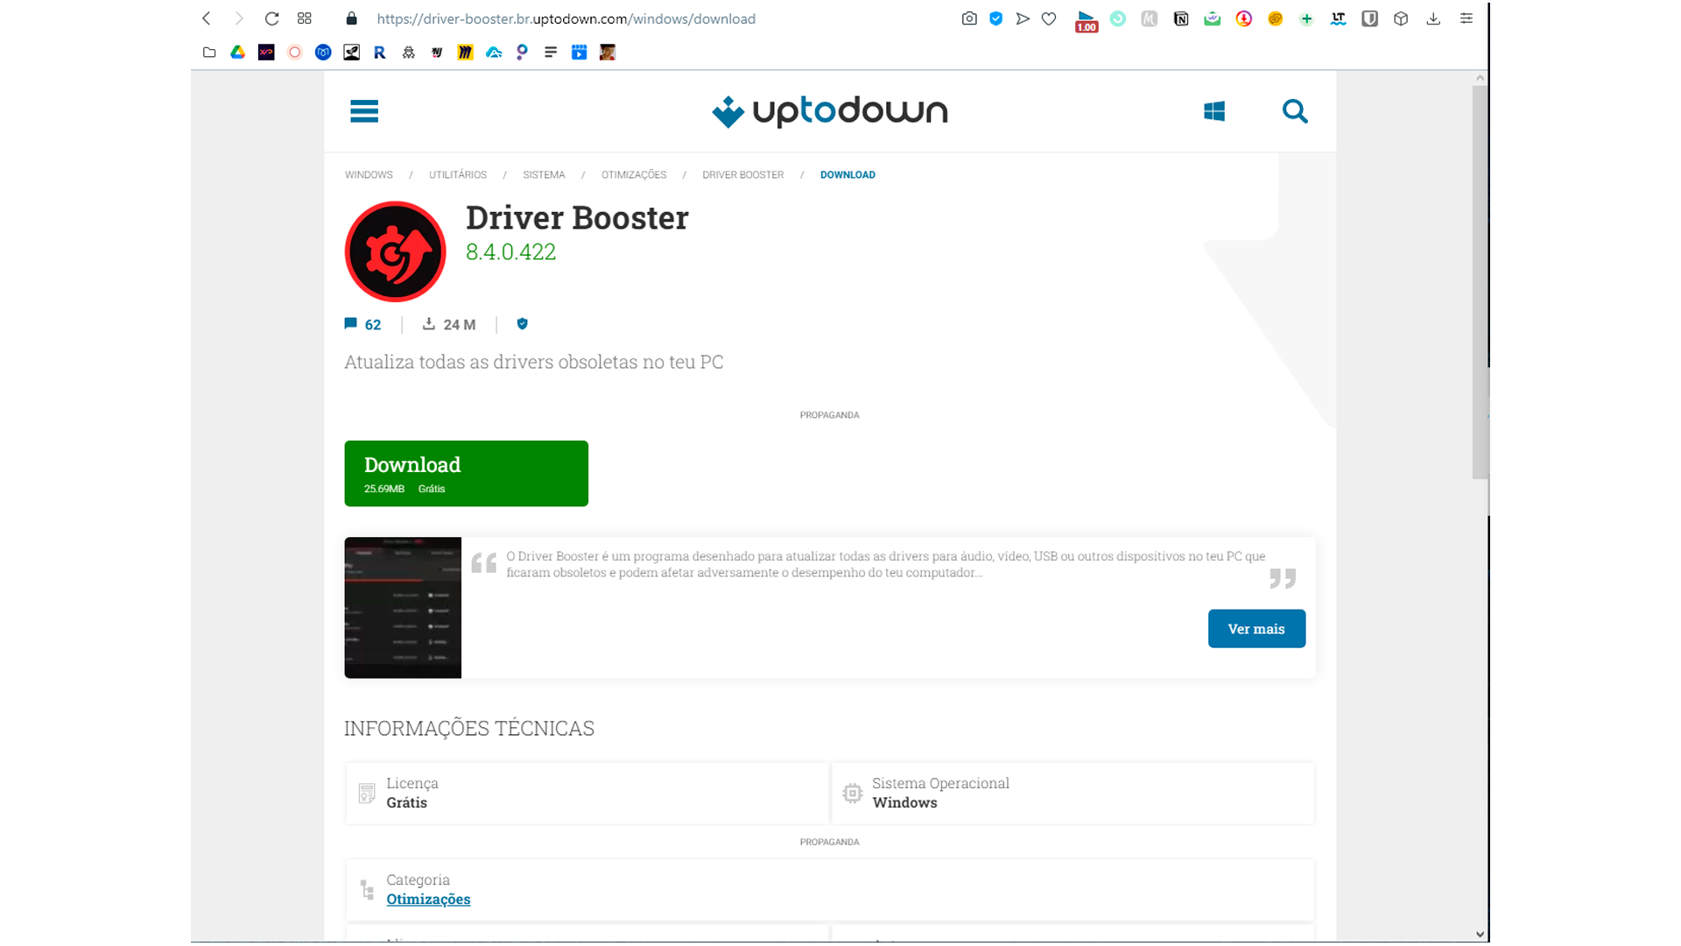
Task: Click the address bar URL
Action: 566,18
